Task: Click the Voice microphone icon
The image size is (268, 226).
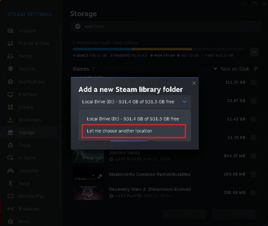Action: tap(10, 184)
